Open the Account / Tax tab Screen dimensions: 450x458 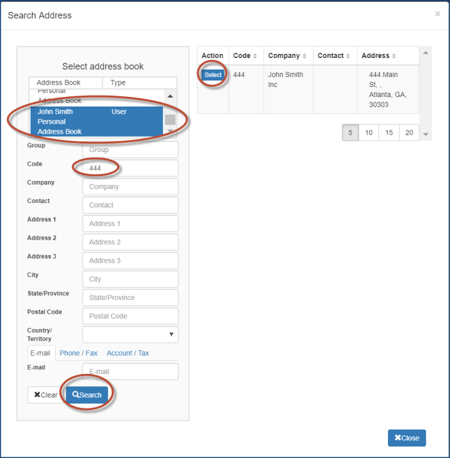128,353
